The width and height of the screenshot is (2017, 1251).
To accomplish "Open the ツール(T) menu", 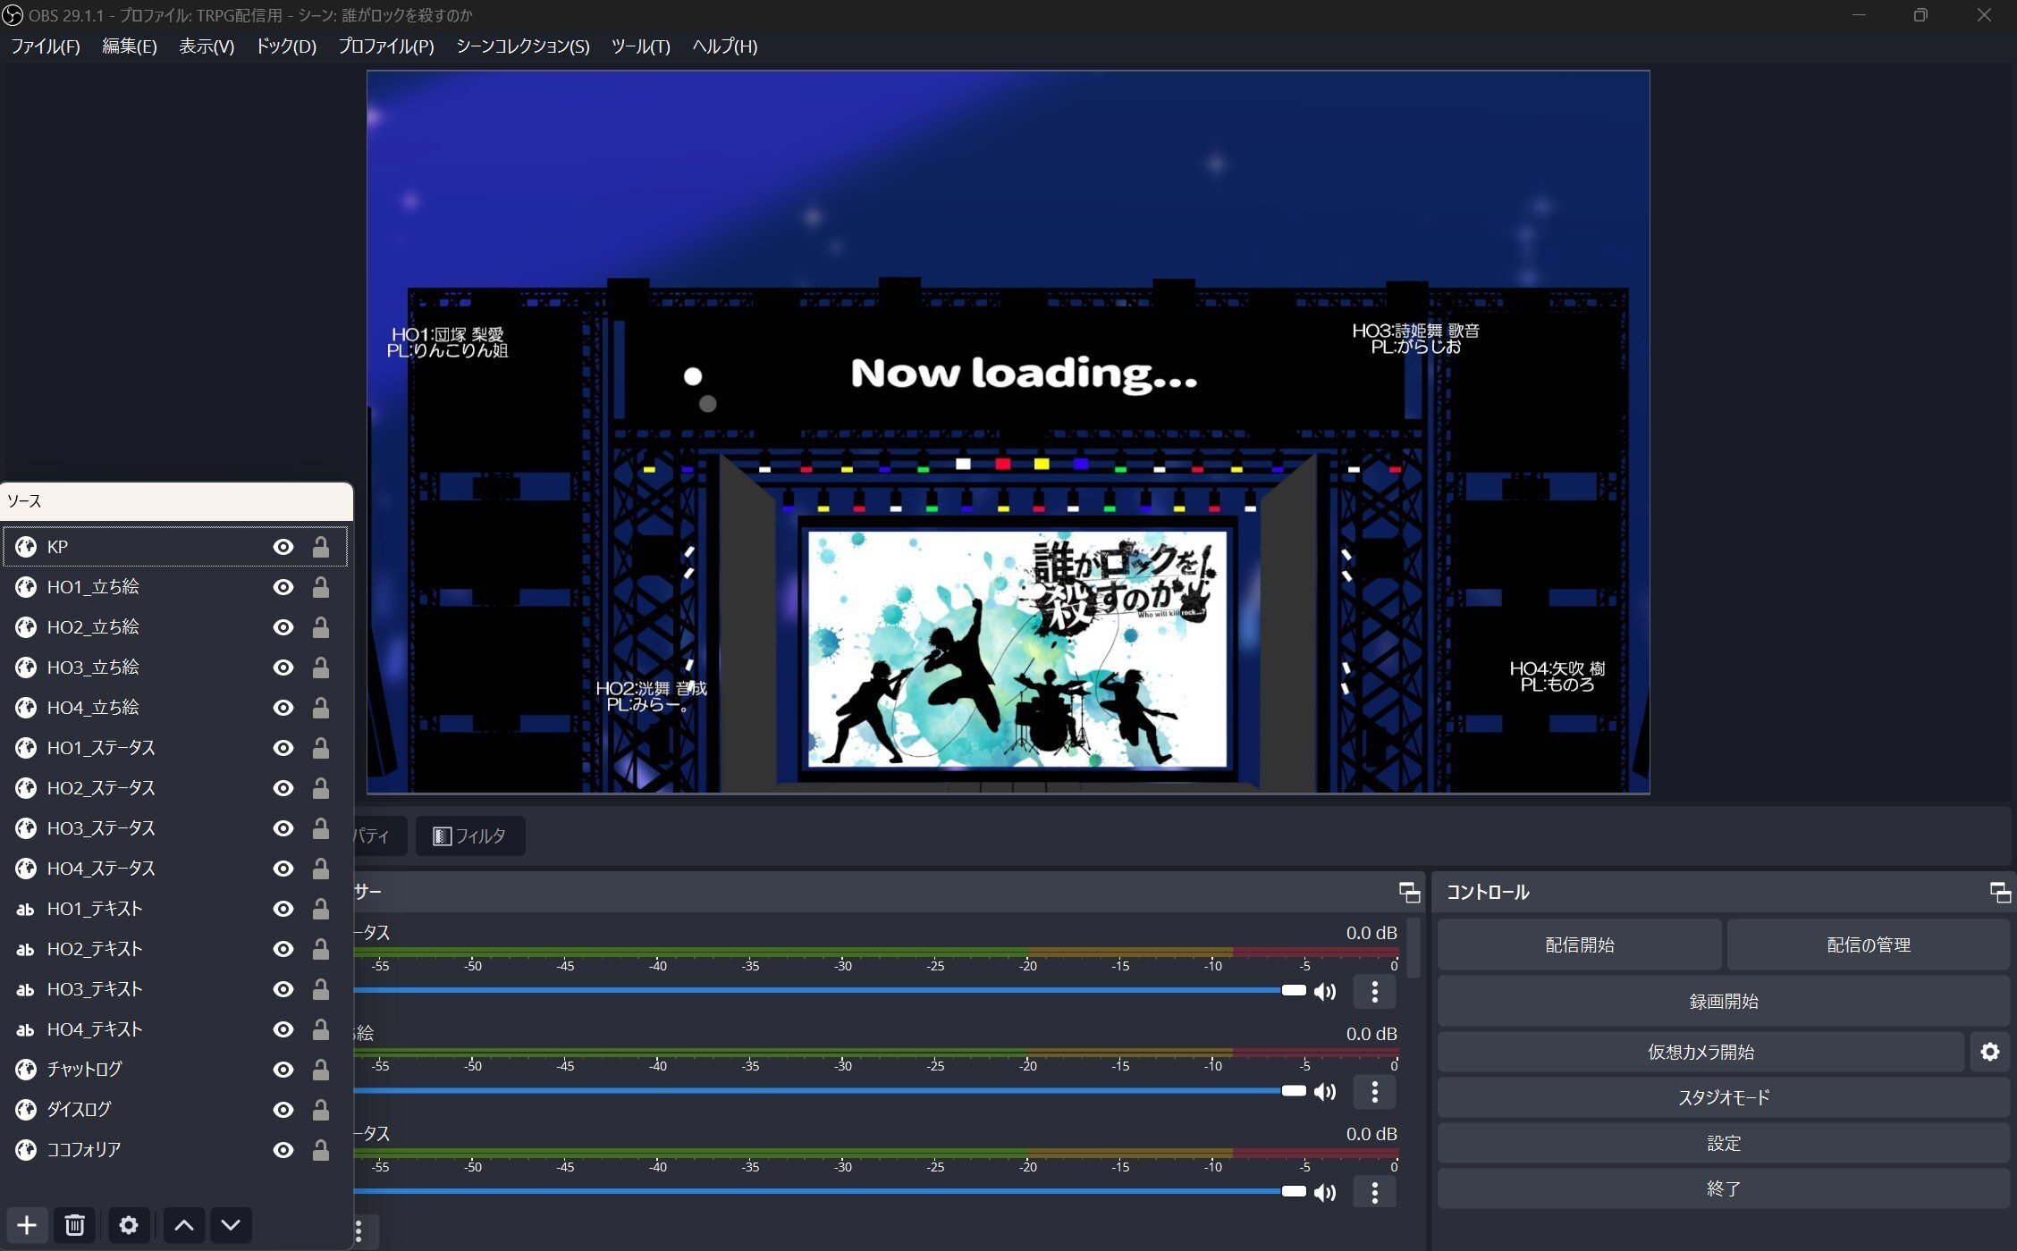I will coord(640,46).
